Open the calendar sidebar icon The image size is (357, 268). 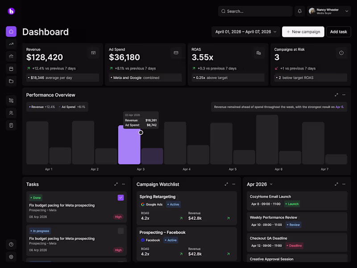point(11,69)
